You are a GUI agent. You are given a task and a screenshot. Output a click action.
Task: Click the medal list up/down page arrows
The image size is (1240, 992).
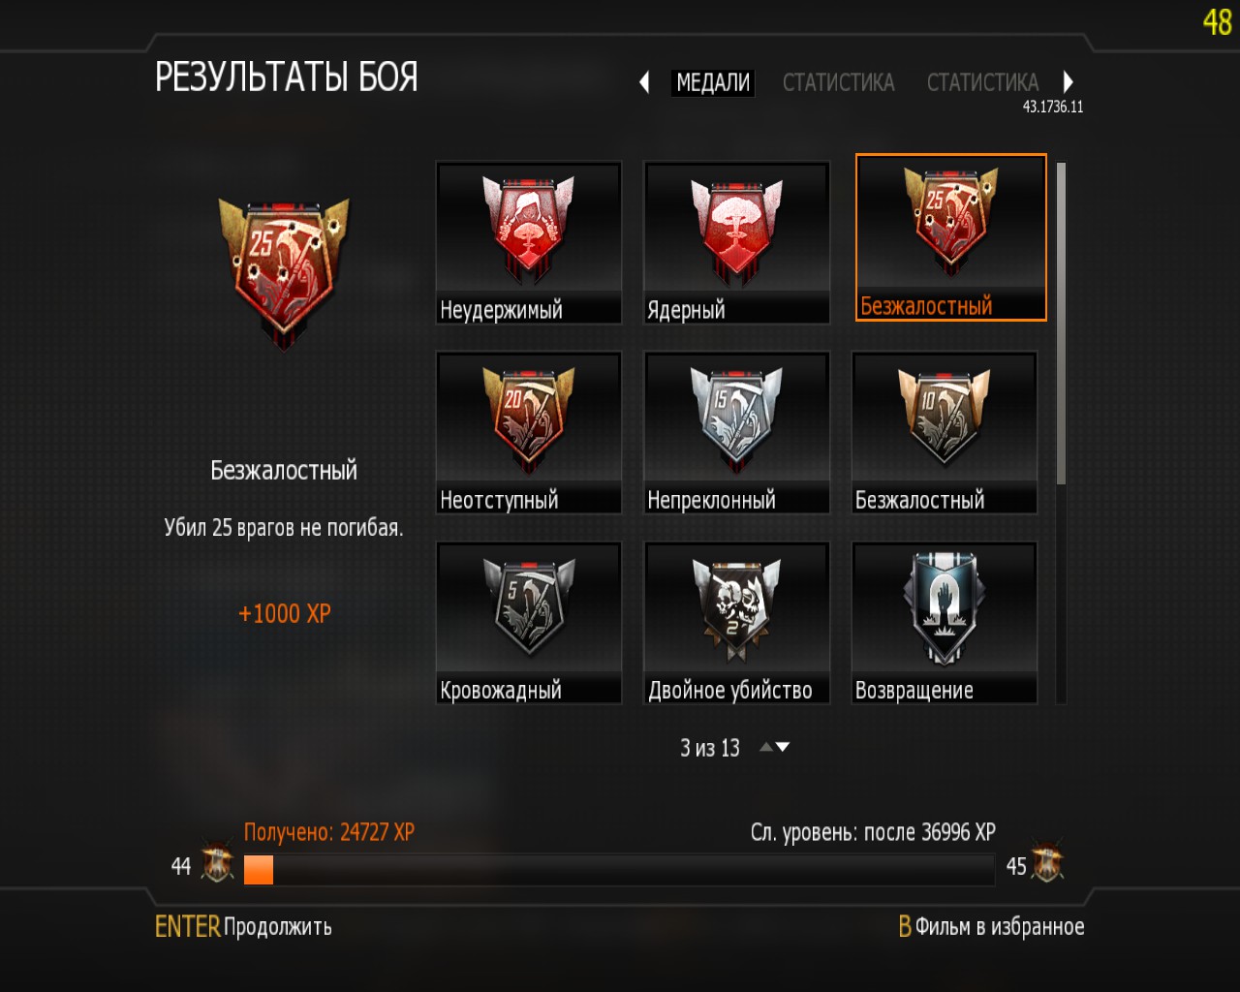(x=775, y=747)
